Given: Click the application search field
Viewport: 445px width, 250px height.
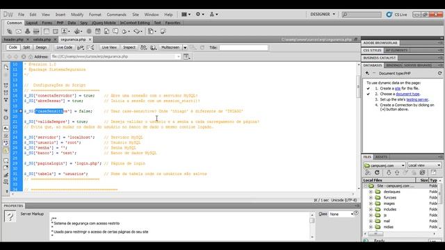Looking at the screenshot, I should tap(362, 15).
